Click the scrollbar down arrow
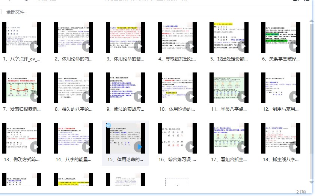 312,182
